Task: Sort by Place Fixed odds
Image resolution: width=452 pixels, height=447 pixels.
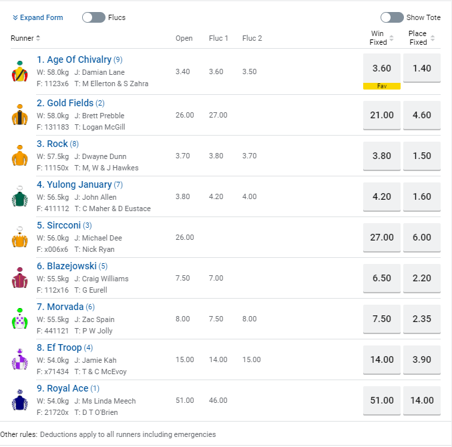Action: [x=433, y=38]
